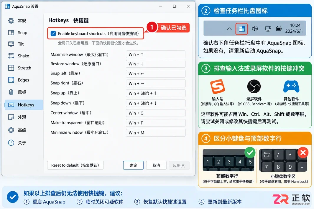Image resolution: width=314 pixels, height=209 pixels.
Task: Click the Make transparent hotkey field
Action: click(x=156, y=123)
